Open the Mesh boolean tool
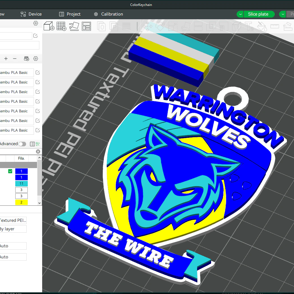 pos(211,26)
